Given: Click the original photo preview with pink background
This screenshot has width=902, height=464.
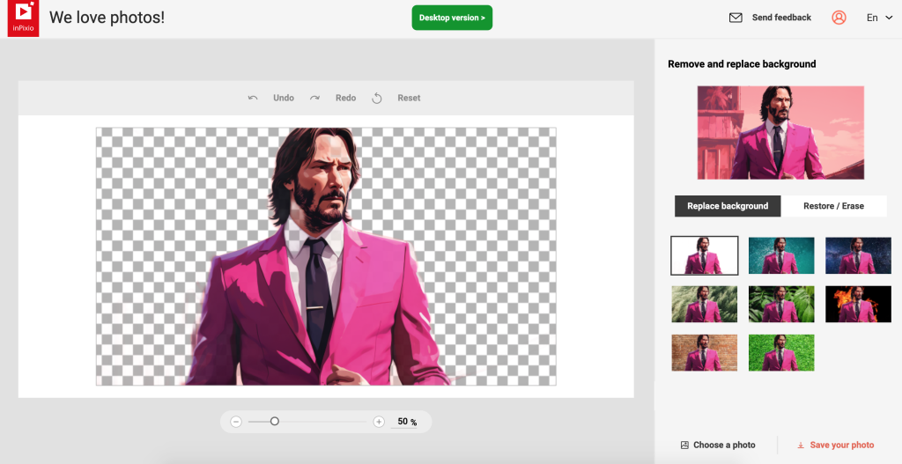Looking at the screenshot, I should point(780,133).
